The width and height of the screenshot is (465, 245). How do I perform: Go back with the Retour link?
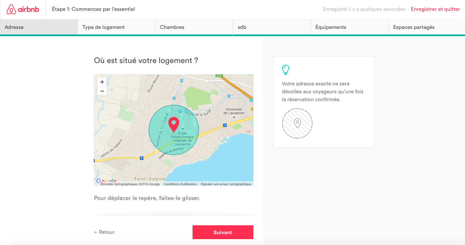[x=104, y=232]
